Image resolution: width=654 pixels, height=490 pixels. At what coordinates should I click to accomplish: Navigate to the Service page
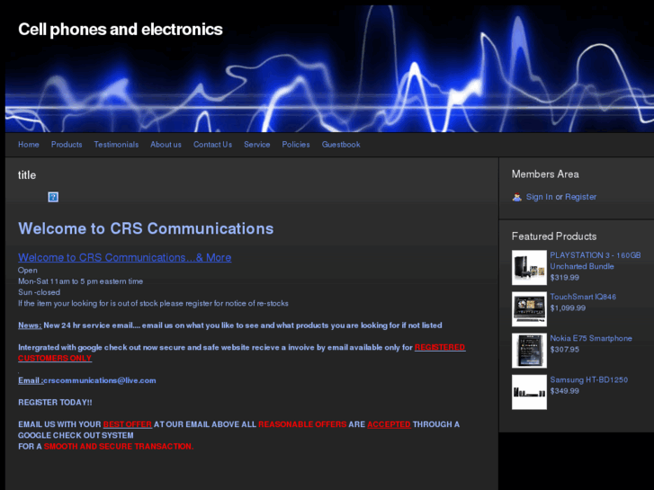click(257, 144)
